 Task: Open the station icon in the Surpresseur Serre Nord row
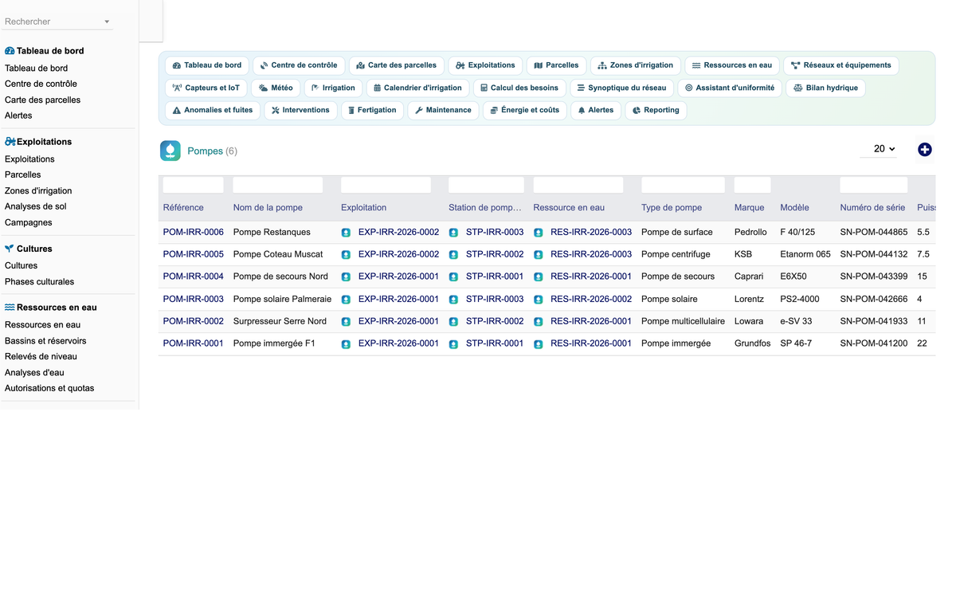pyautogui.click(x=453, y=322)
